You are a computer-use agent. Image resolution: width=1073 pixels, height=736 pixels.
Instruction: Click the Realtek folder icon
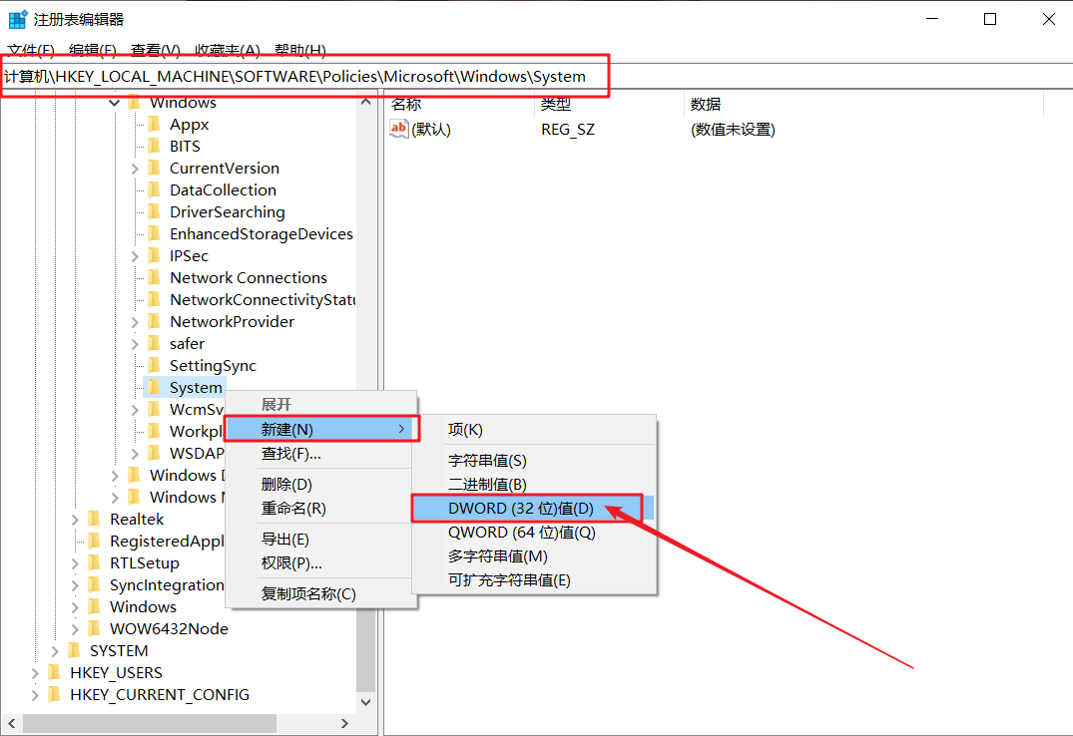[x=94, y=519]
